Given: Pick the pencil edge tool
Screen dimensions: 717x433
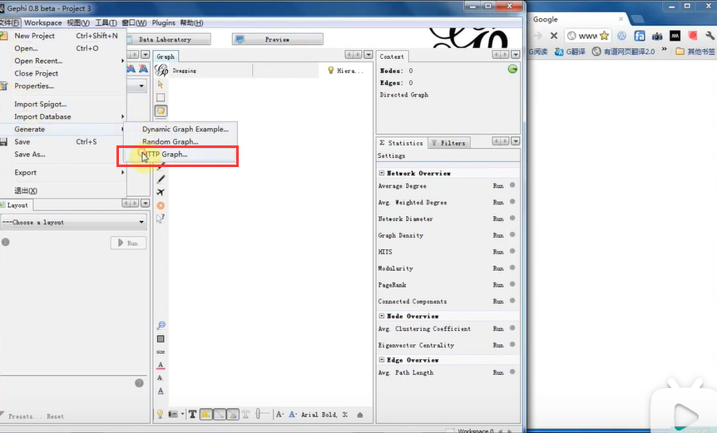Looking at the screenshot, I should coord(161,179).
